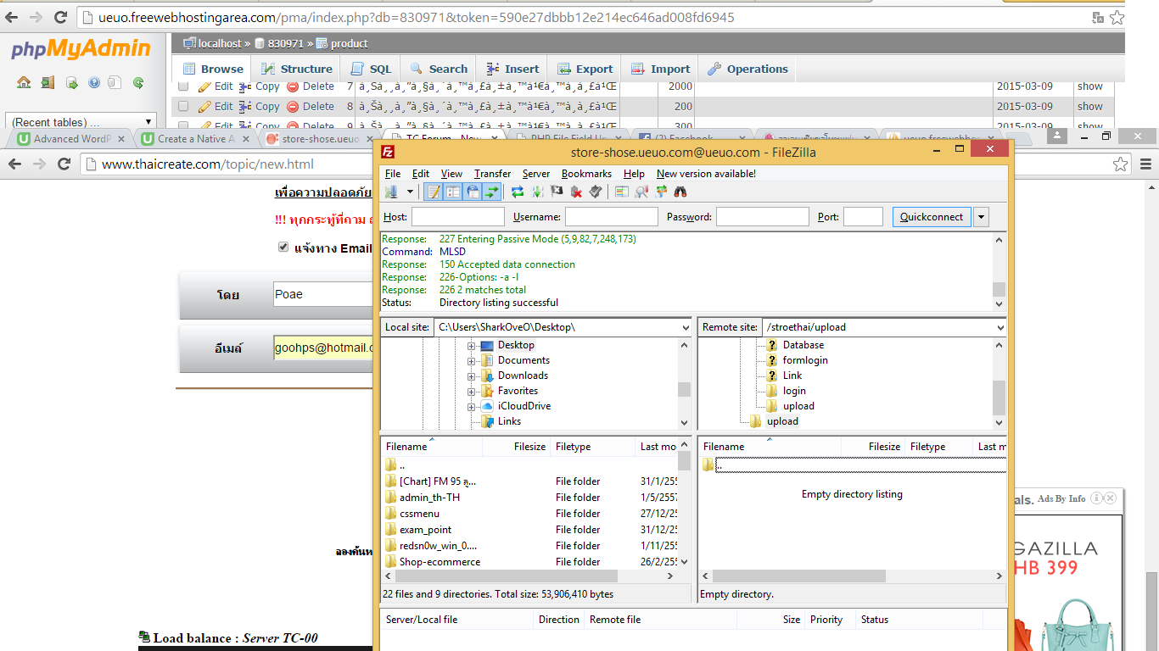This screenshot has width=1159, height=651.
Task: Select admin_th-TH folder in local list
Action: (x=429, y=498)
